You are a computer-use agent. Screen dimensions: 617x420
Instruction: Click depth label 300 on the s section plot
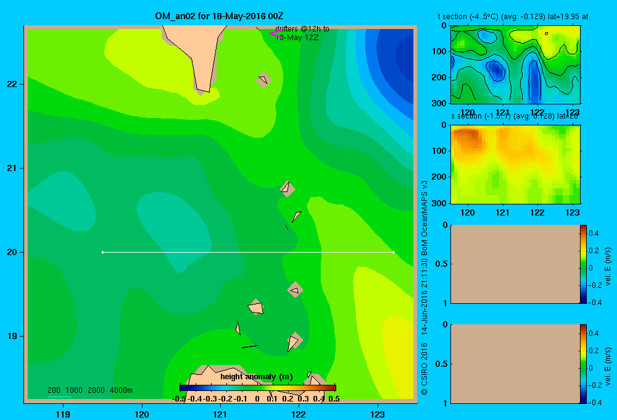(439, 203)
